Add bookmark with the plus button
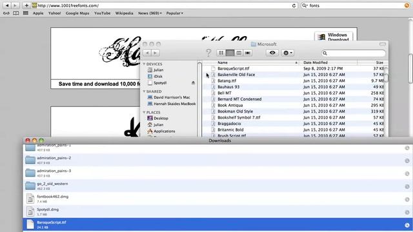This screenshot has height=232, width=413. click(26, 5)
